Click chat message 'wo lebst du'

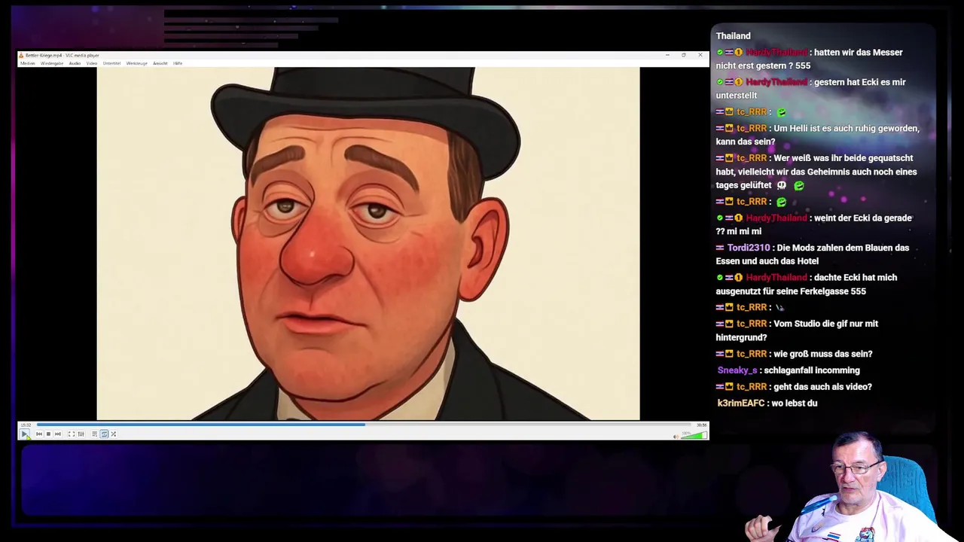click(795, 403)
